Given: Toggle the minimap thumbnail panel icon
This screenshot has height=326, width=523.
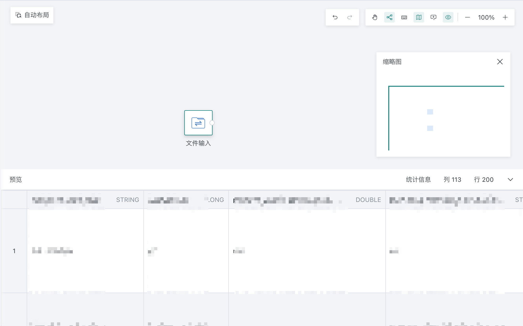Looking at the screenshot, I should click(419, 17).
